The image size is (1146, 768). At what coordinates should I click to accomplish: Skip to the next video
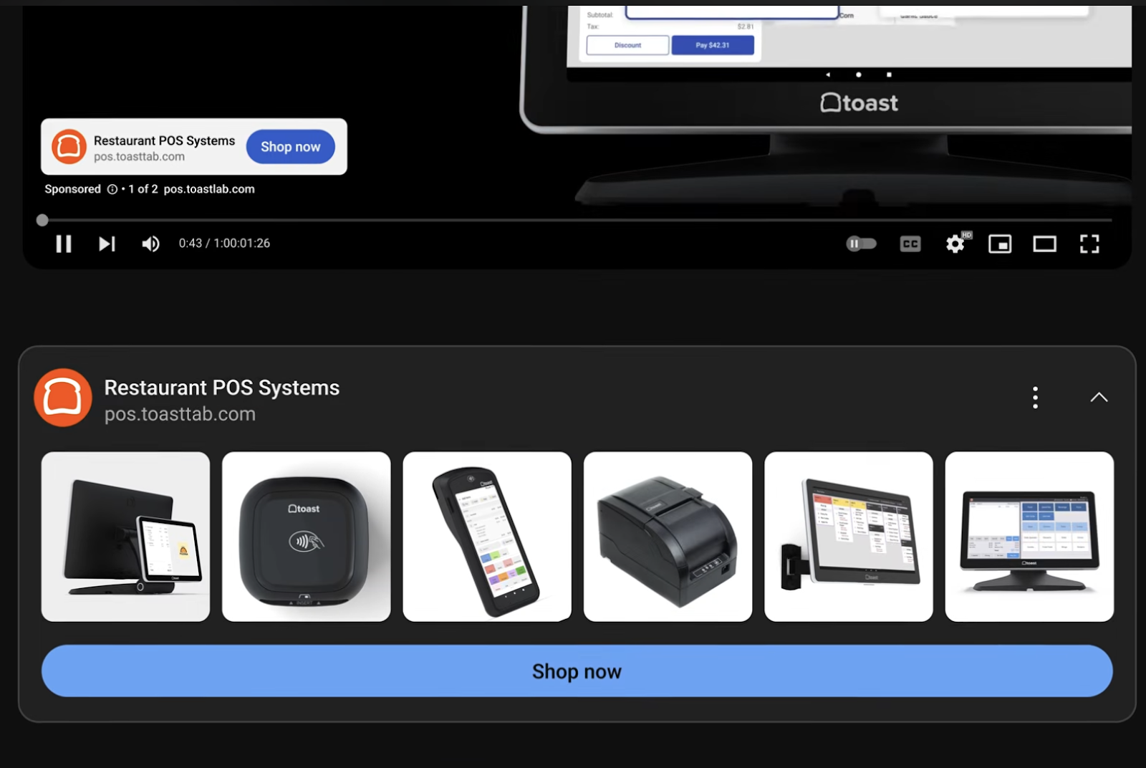pos(107,244)
